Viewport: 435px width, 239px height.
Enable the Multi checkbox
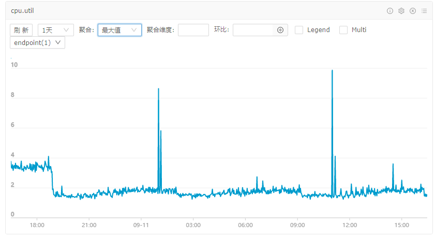point(343,30)
